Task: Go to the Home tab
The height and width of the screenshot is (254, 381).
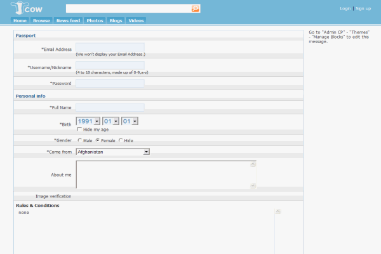Action: (x=20, y=20)
